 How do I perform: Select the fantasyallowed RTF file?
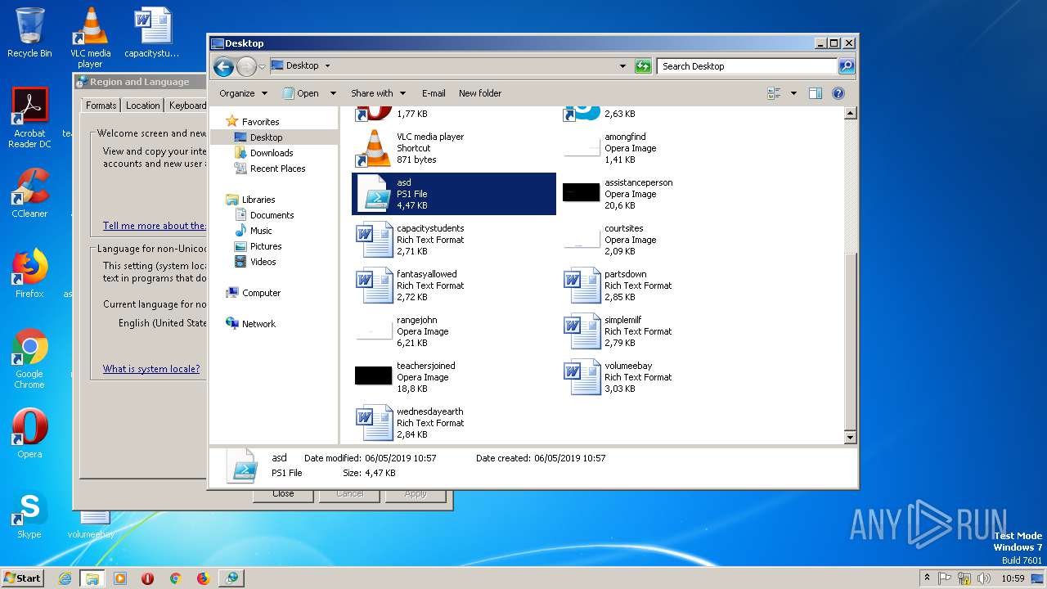pos(453,286)
